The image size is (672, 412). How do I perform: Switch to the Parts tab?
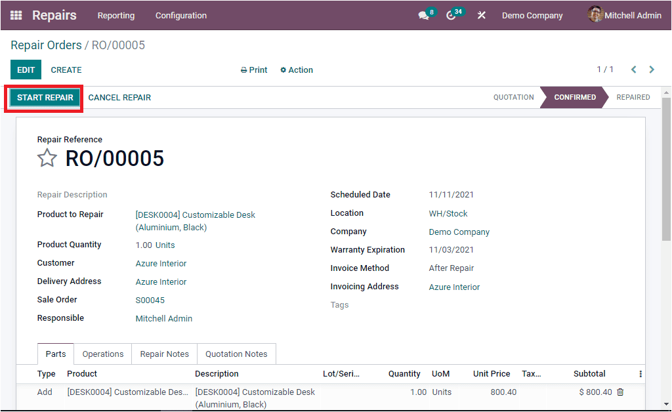56,354
